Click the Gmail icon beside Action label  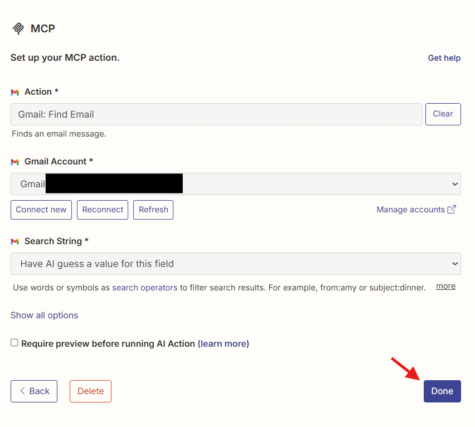pyautogui.click(x=15, y=92)
